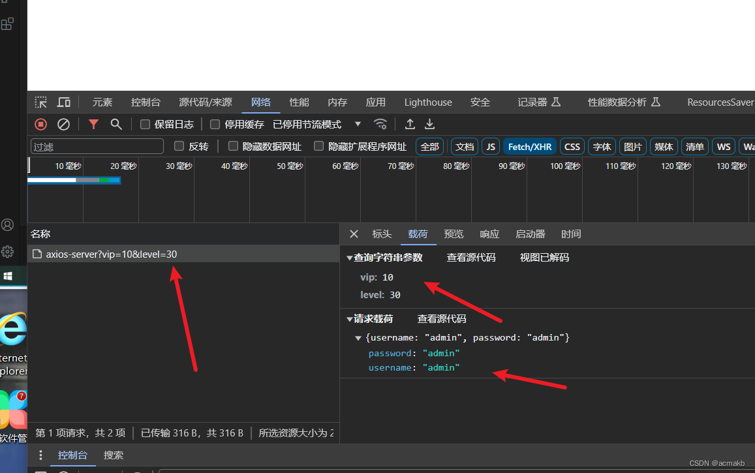Open the throttling mode dropdown (已停用节流模式)

pos(316,125)
